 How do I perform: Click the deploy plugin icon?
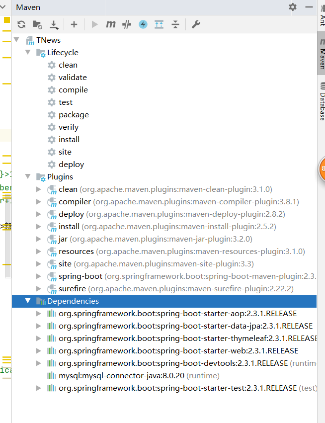pos(52,214)
